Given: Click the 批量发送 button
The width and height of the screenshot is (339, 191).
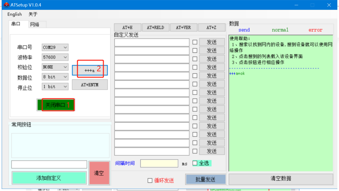Looking at the screenshot, I should (205, 179).
